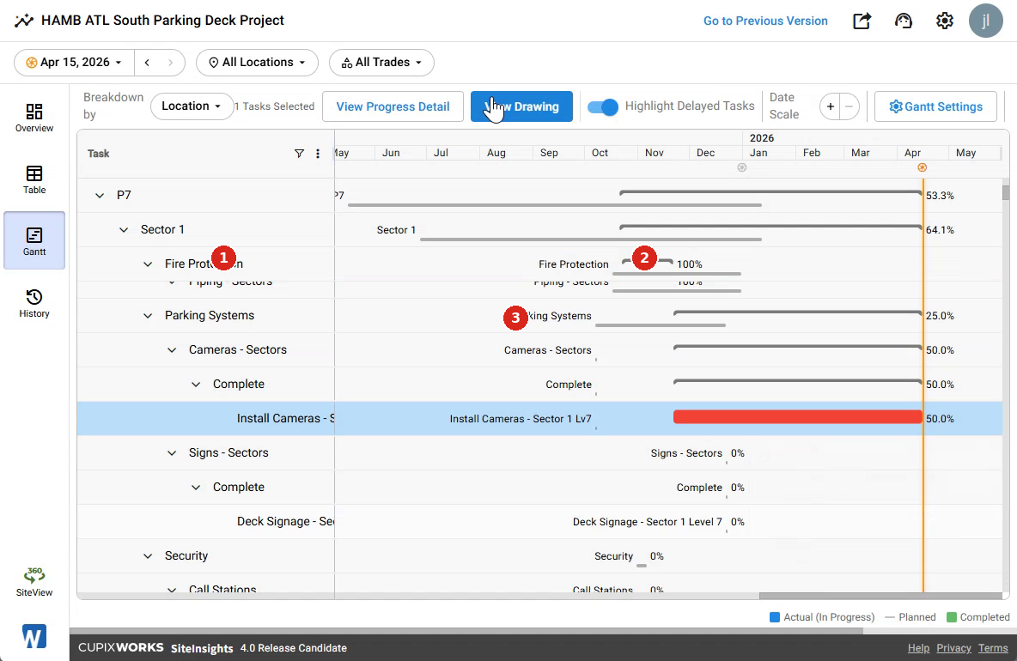Click the Gantt vertical scrollbar
The width and height of the screenshot is (1017, 661).
click(x=1006, y=192)
